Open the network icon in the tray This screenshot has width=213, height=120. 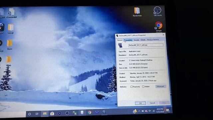coord(153,111)
